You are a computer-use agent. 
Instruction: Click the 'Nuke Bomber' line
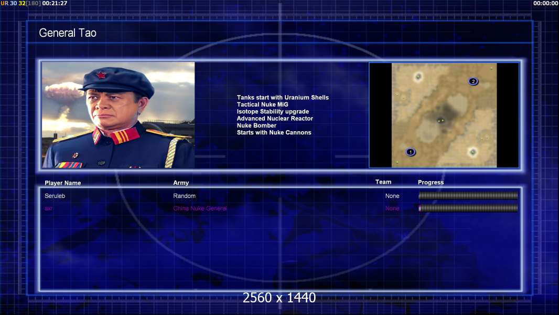coord(256,125)
